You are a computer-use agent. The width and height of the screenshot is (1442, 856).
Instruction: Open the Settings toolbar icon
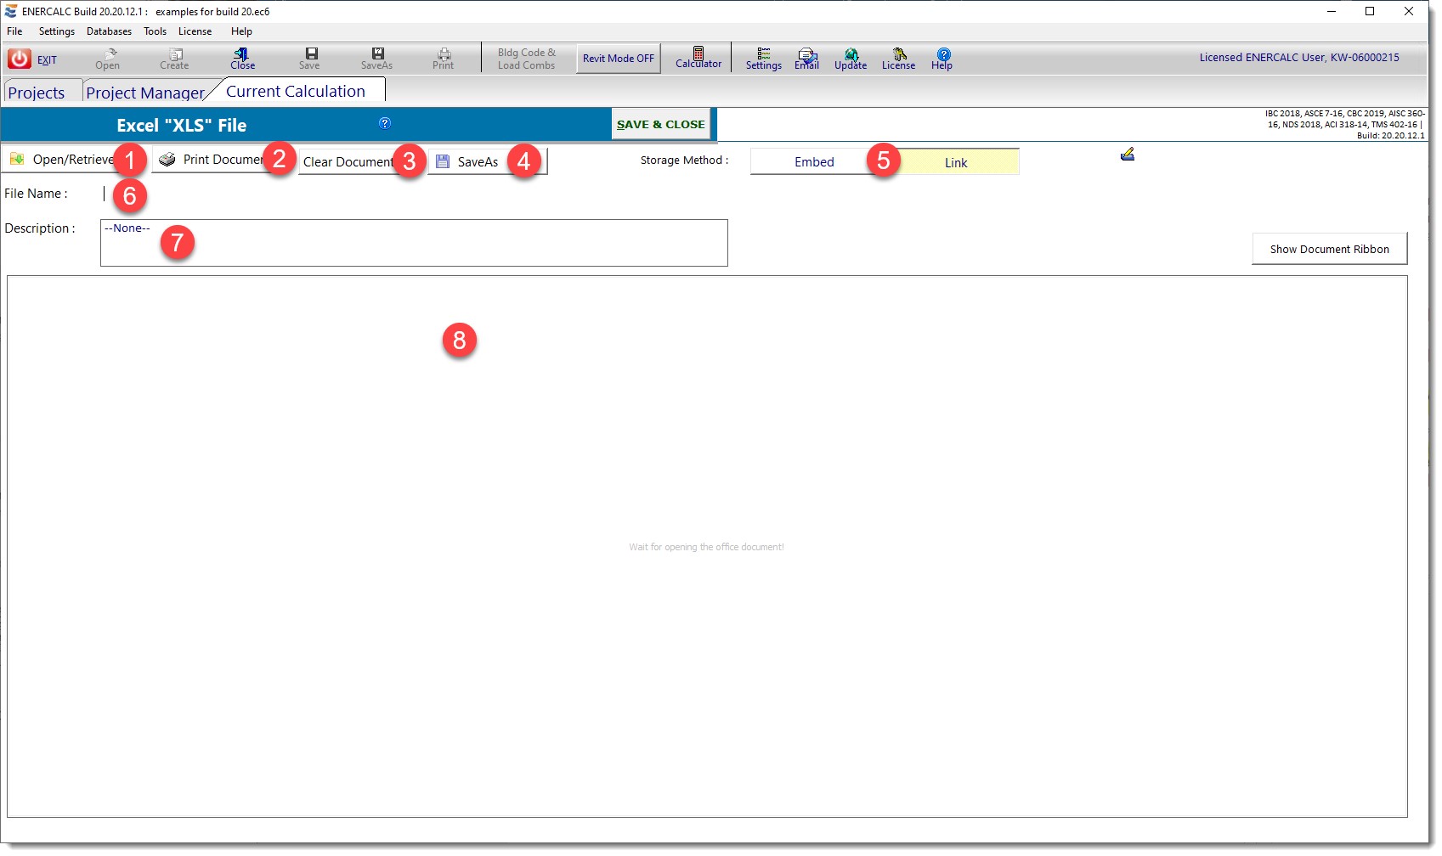[763, 58]
